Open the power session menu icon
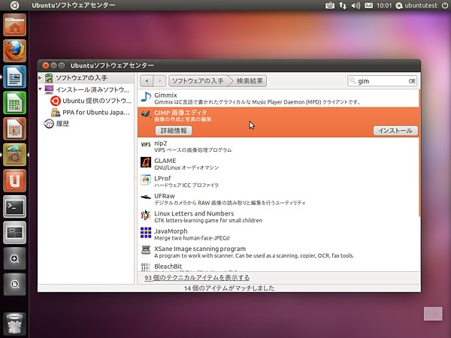Screen dimensions: 451x338 tap(445, 5)
